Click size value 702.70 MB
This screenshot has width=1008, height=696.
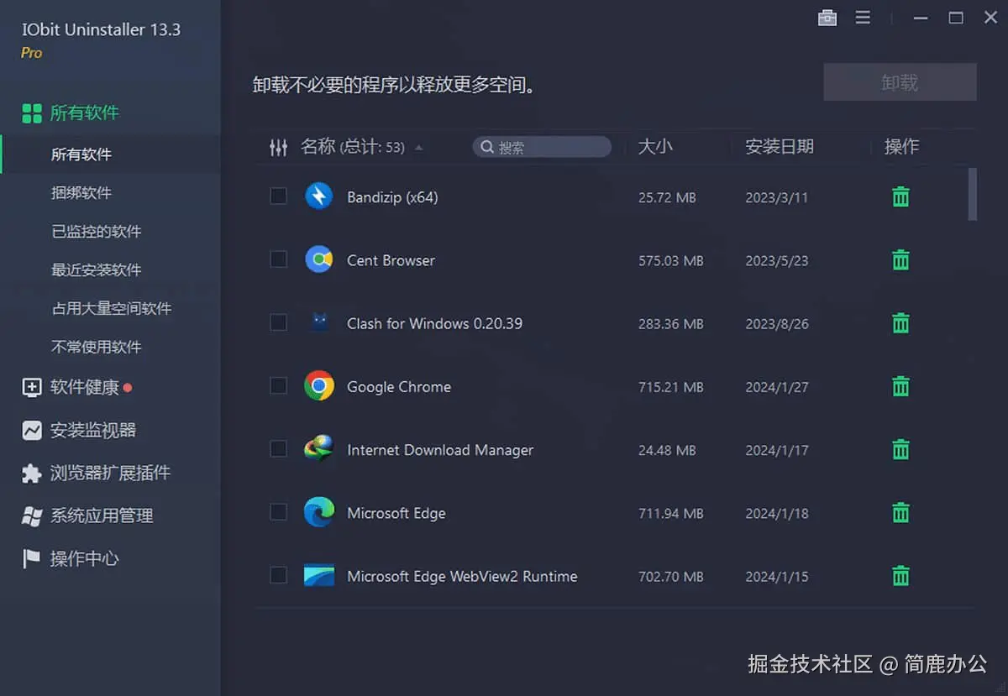[x=670, y=577]
